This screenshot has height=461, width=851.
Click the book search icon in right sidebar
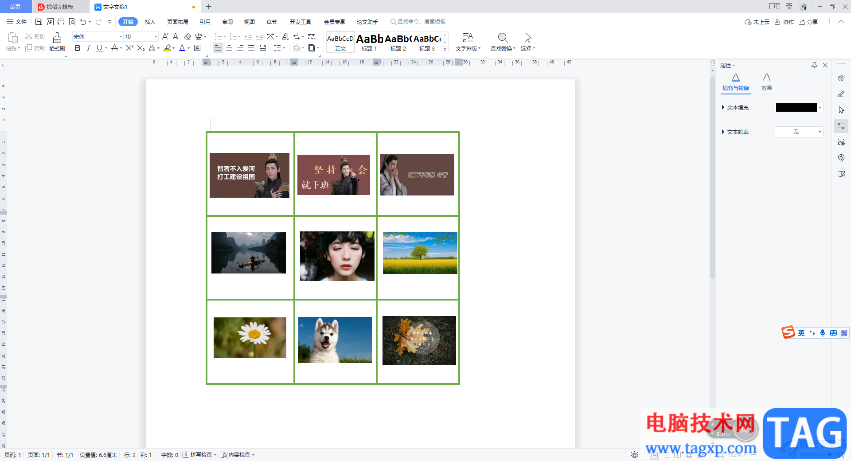841,174
